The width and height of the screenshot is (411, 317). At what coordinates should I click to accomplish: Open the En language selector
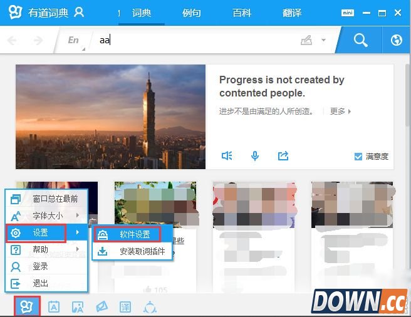pyautogui.click(x=74, y=40)
